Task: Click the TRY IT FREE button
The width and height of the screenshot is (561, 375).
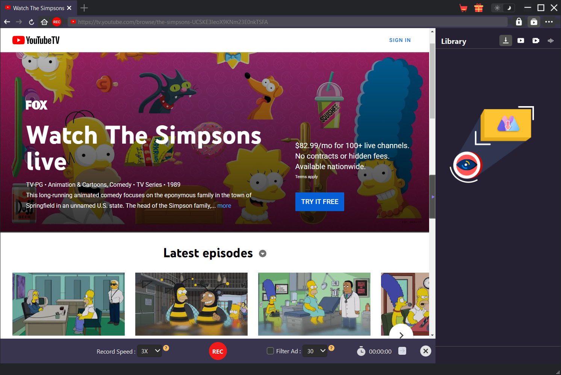Action: click(x=319, y=202)
